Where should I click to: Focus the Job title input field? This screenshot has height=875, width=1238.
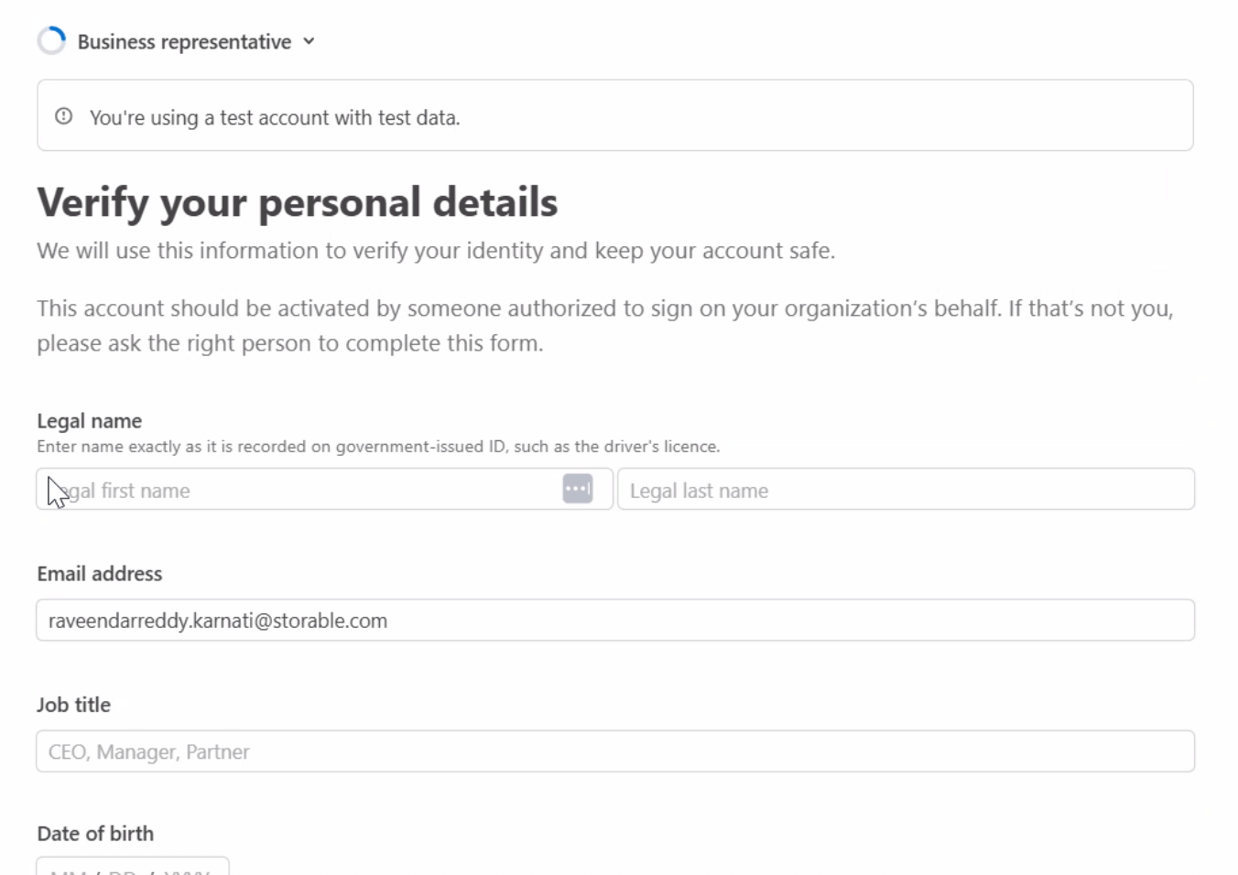click(614, 751)
